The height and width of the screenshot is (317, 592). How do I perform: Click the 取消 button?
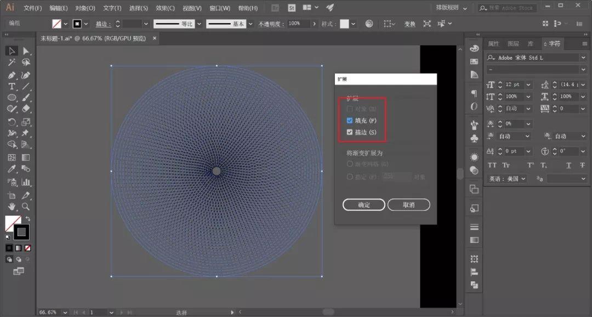click(409, 205)
